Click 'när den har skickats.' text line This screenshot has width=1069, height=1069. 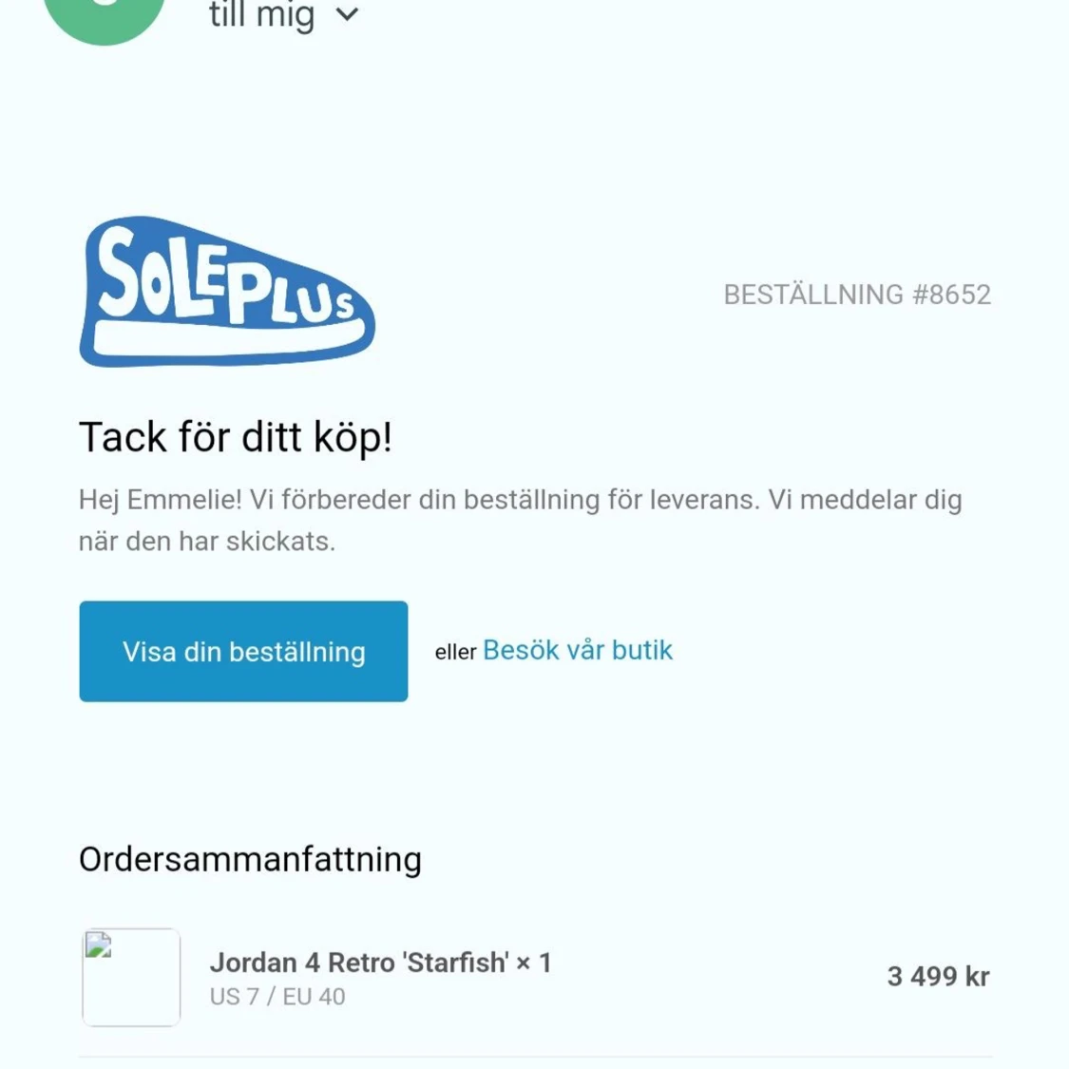pyautogui.click(x=207, y=542)
